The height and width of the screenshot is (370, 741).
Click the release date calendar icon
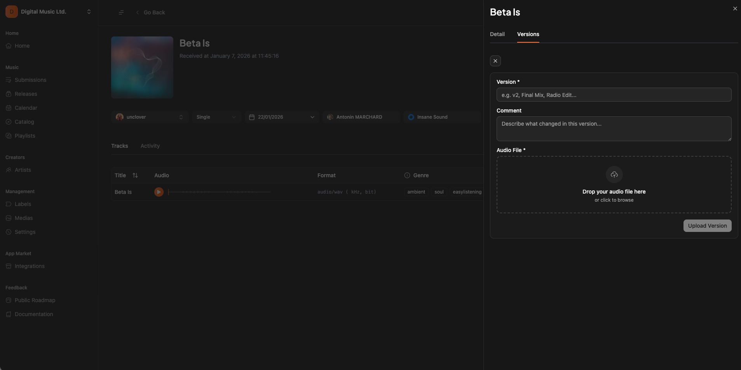pyautogui.click(x=252, y=117)
